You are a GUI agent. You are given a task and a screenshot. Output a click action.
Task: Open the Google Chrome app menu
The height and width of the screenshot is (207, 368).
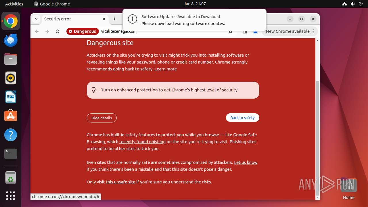tap(52, 4)
